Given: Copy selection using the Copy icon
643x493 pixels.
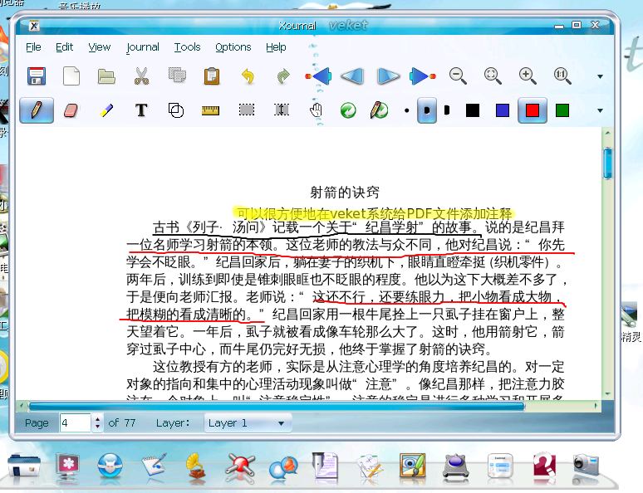Looking at the screenshot, I should [177, 76].
